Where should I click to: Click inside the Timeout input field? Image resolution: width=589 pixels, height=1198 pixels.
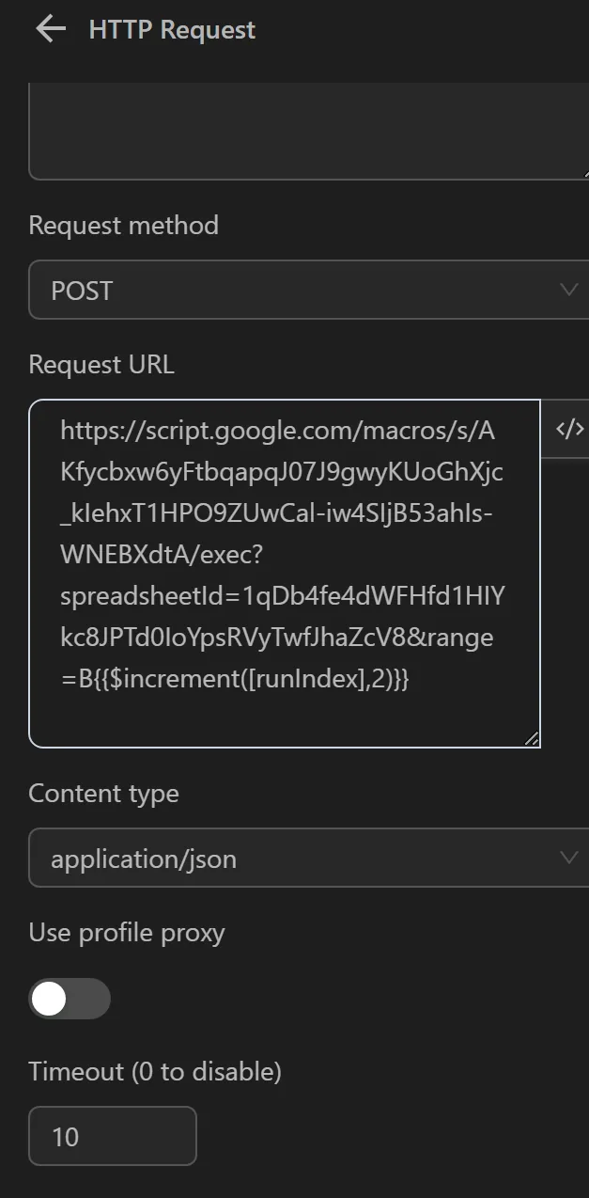coord(112,1136)
